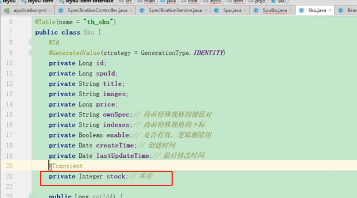Click the ownSpec field name
This screenshot has width=357, height=198.
click(x=116, y=115)
